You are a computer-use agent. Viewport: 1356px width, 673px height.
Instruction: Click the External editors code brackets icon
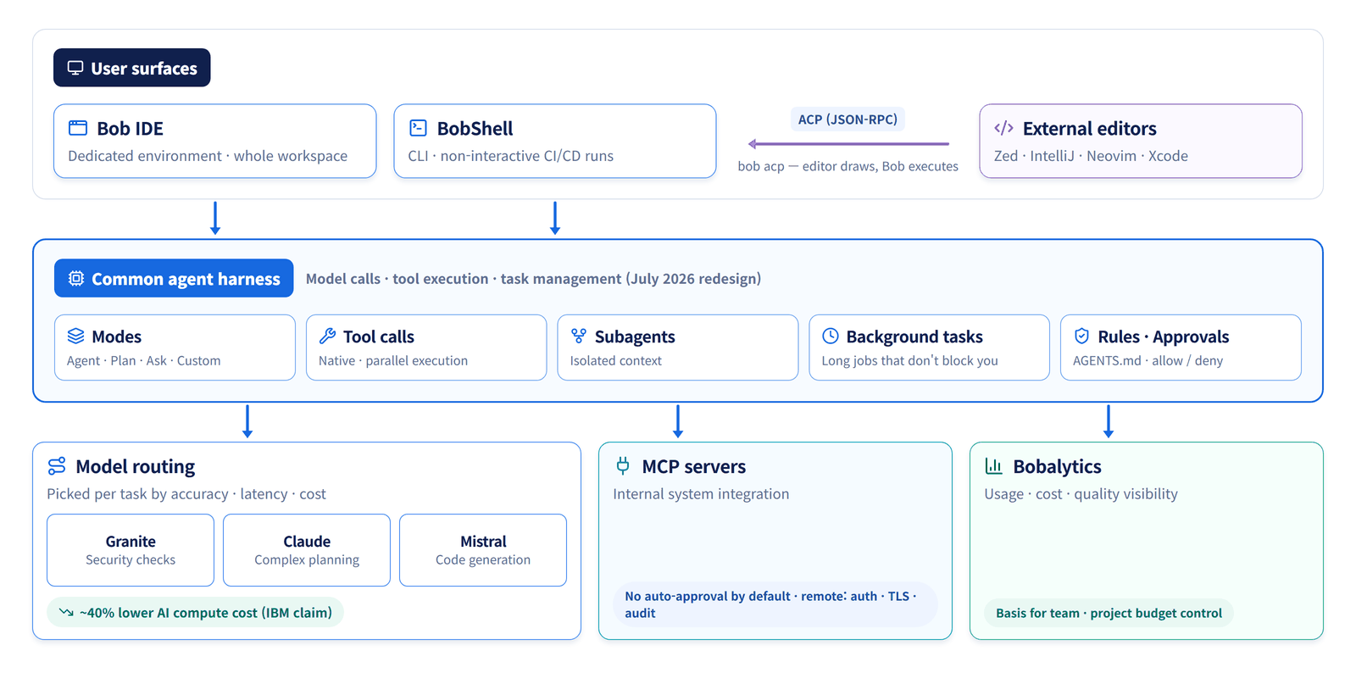[1003, 128]
